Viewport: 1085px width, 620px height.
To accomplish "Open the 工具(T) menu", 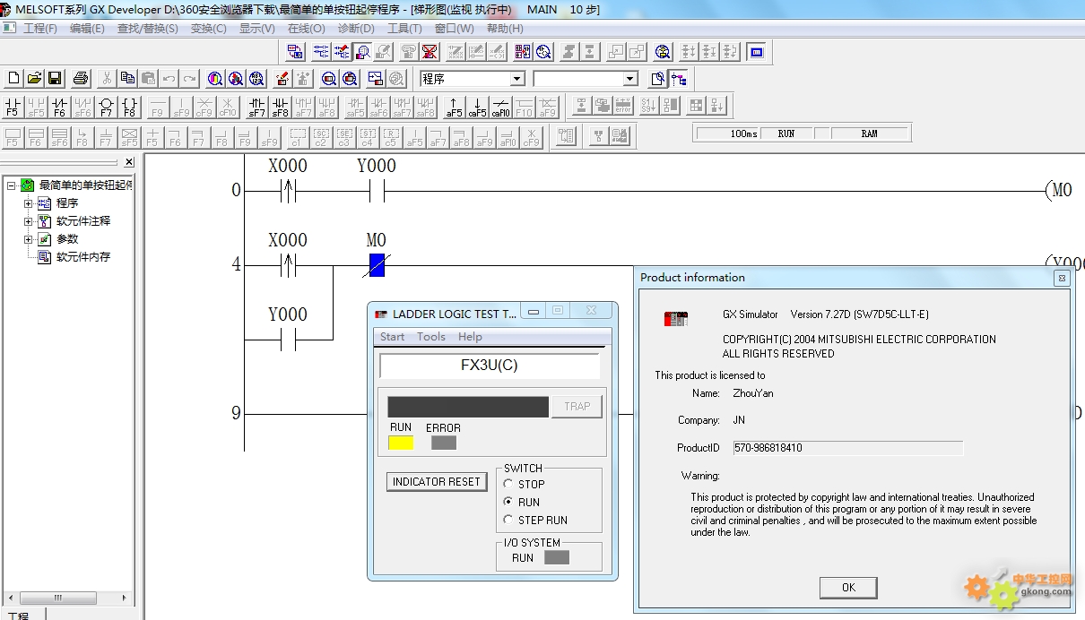I will point(404,29).
